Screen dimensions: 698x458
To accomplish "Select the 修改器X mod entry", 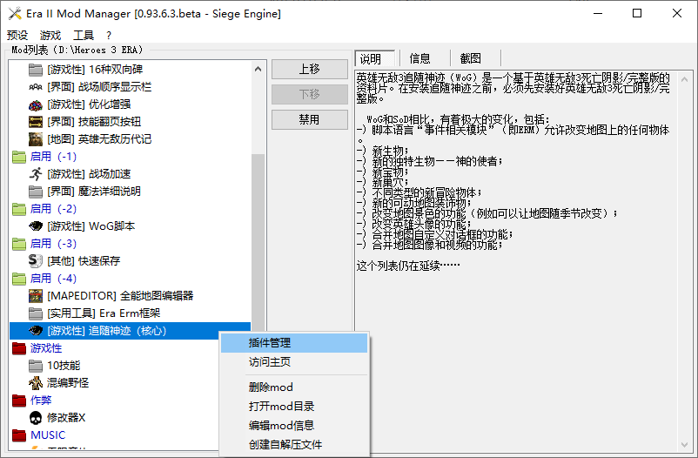I will pyautogui.click(x=66, y=418).
